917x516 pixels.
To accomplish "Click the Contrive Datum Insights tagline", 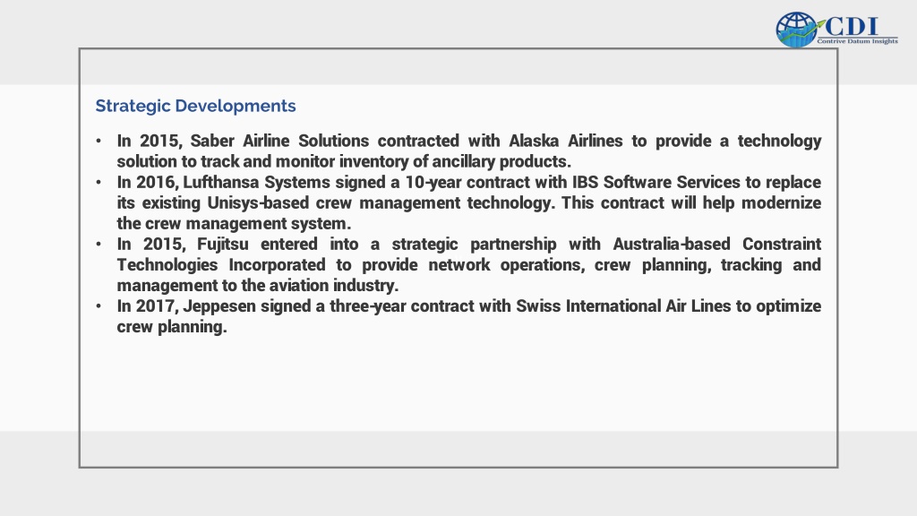I will [857, 41].
